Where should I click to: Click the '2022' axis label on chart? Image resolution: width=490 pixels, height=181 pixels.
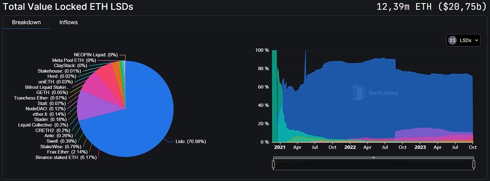[x=350, y=147]
